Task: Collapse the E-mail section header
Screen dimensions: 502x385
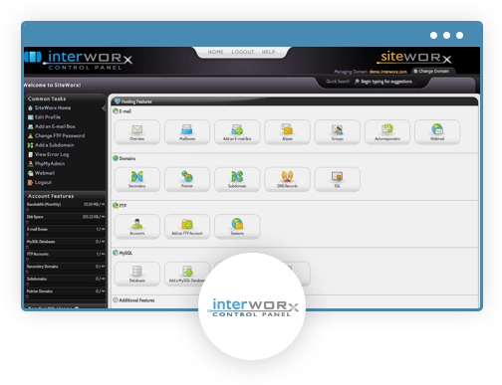Action: tap(122, 111)
